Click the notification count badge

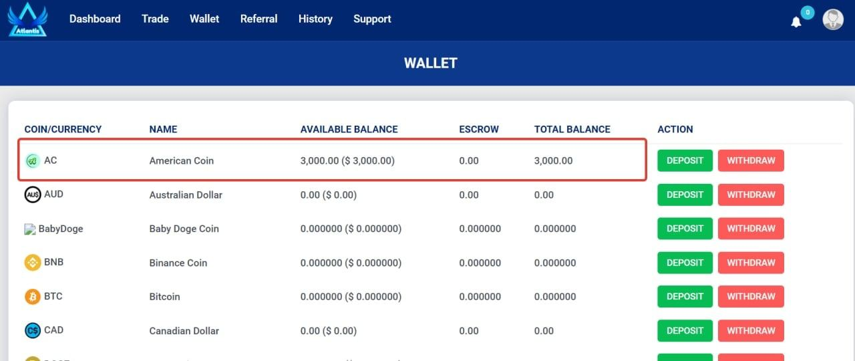[808, 12]
